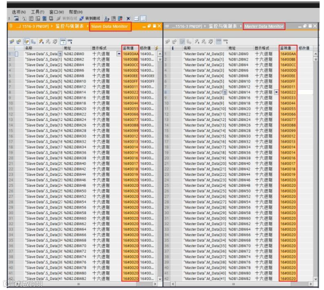Click the greyed 转到在线 go online button

(x=67, y=19)
